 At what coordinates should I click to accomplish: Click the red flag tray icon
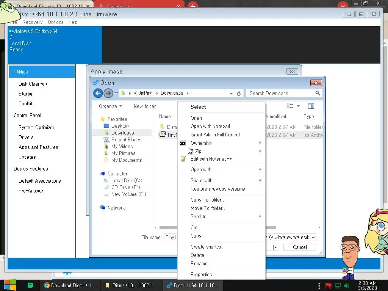pos(329,286)
